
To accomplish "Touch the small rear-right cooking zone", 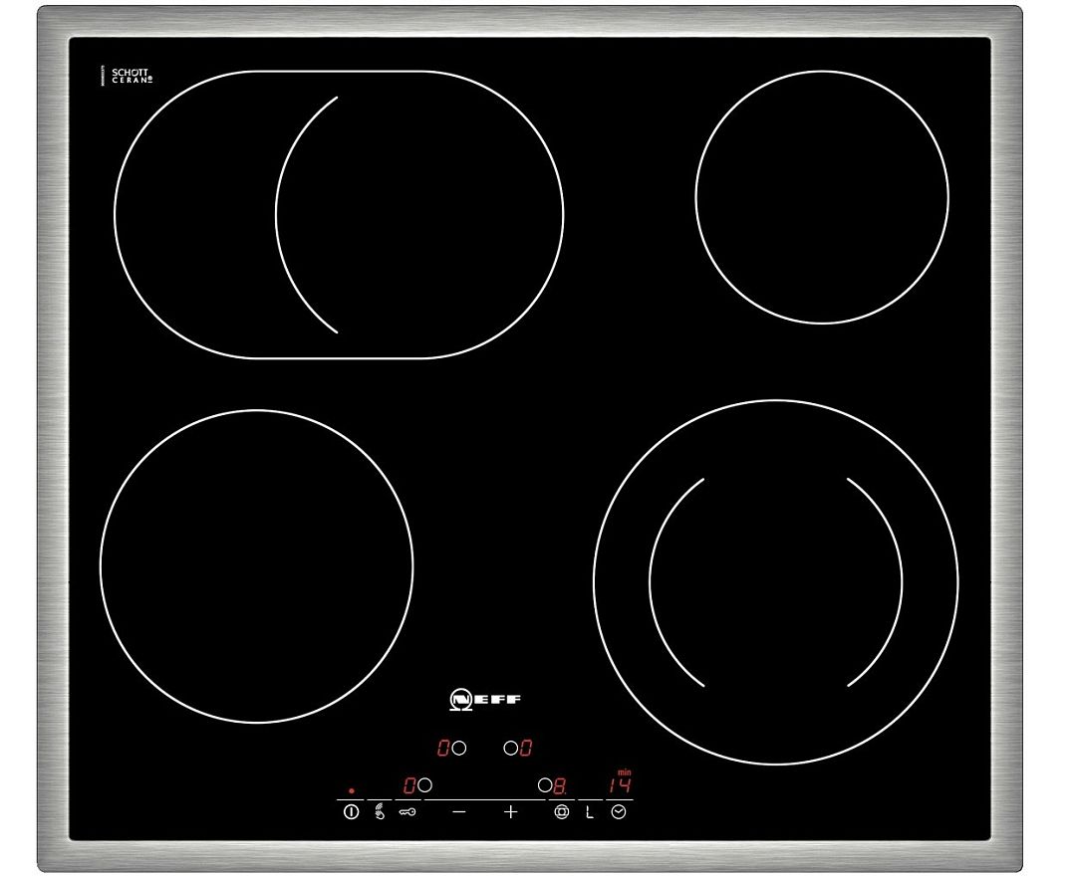I will [822, 197].
